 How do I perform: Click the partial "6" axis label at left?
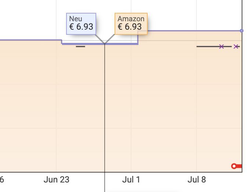2,180
